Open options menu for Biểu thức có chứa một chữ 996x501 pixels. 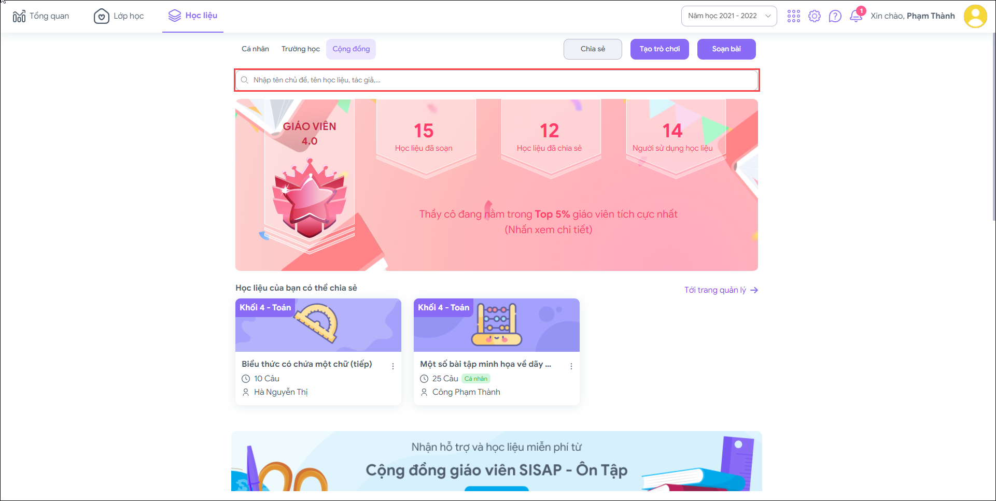(x=393, y=366)
